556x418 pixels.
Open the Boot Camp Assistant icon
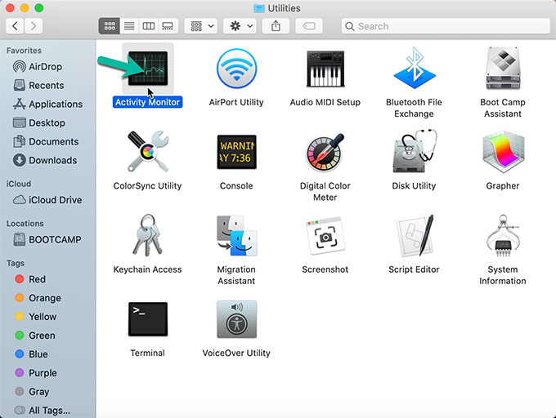pos(502,69)
